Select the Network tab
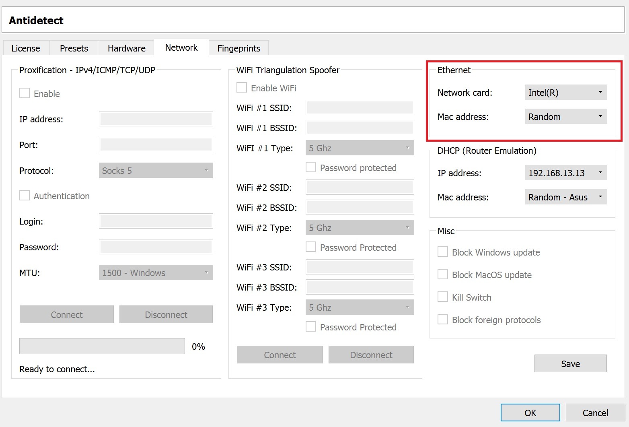Screen dimensions: 629x427 [181, 47]
